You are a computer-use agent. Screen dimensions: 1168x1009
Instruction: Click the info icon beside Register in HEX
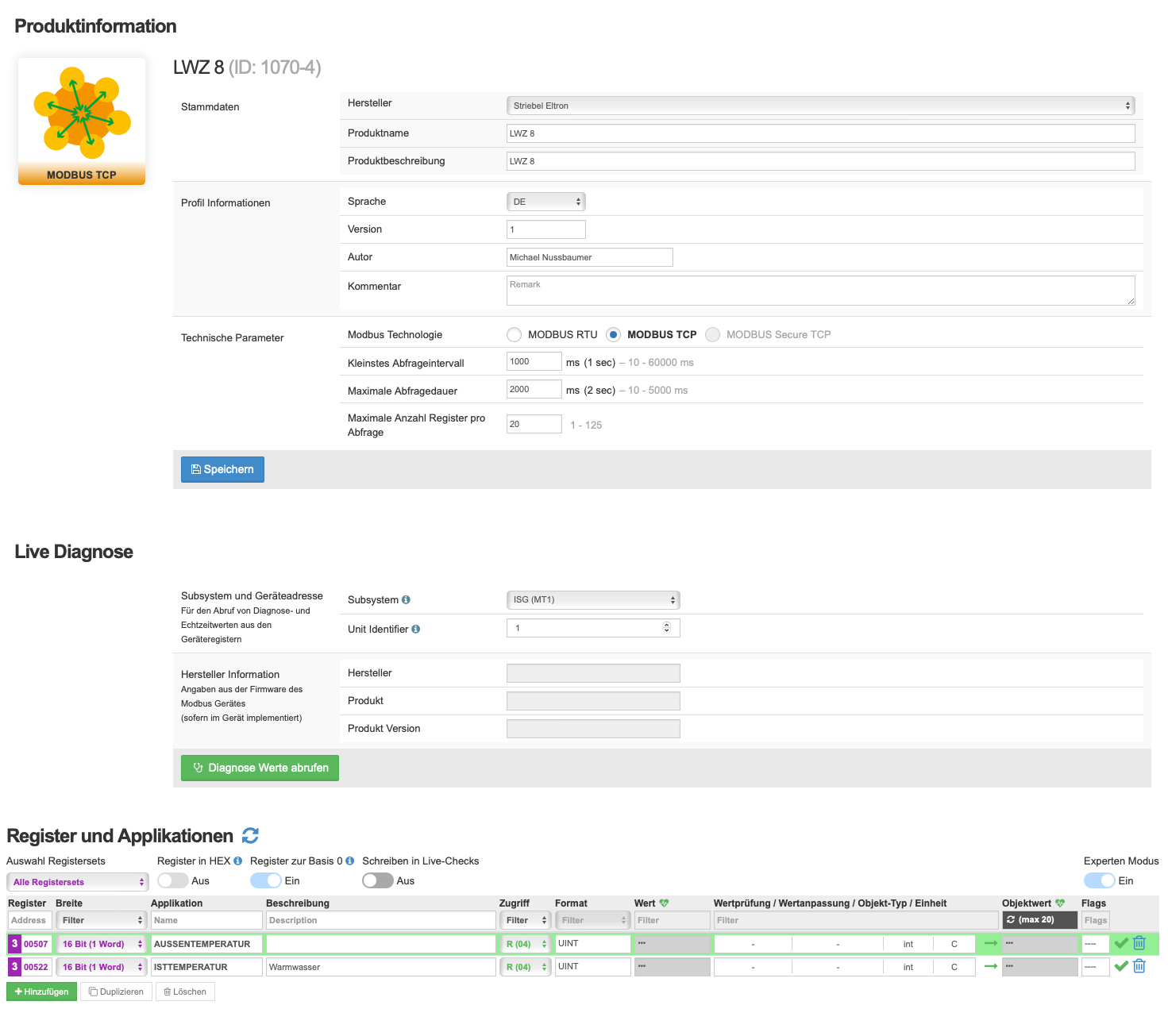[237, 861]
